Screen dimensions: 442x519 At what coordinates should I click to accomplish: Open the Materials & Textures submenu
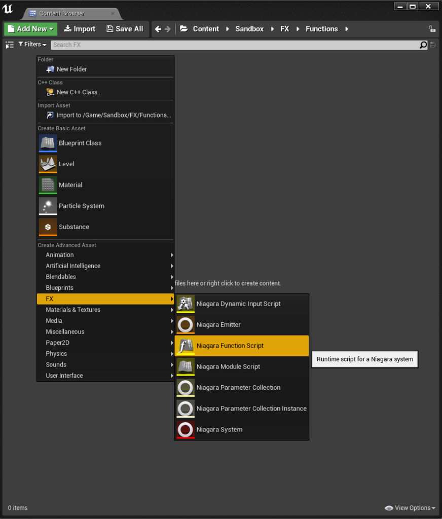pos(105,310)
